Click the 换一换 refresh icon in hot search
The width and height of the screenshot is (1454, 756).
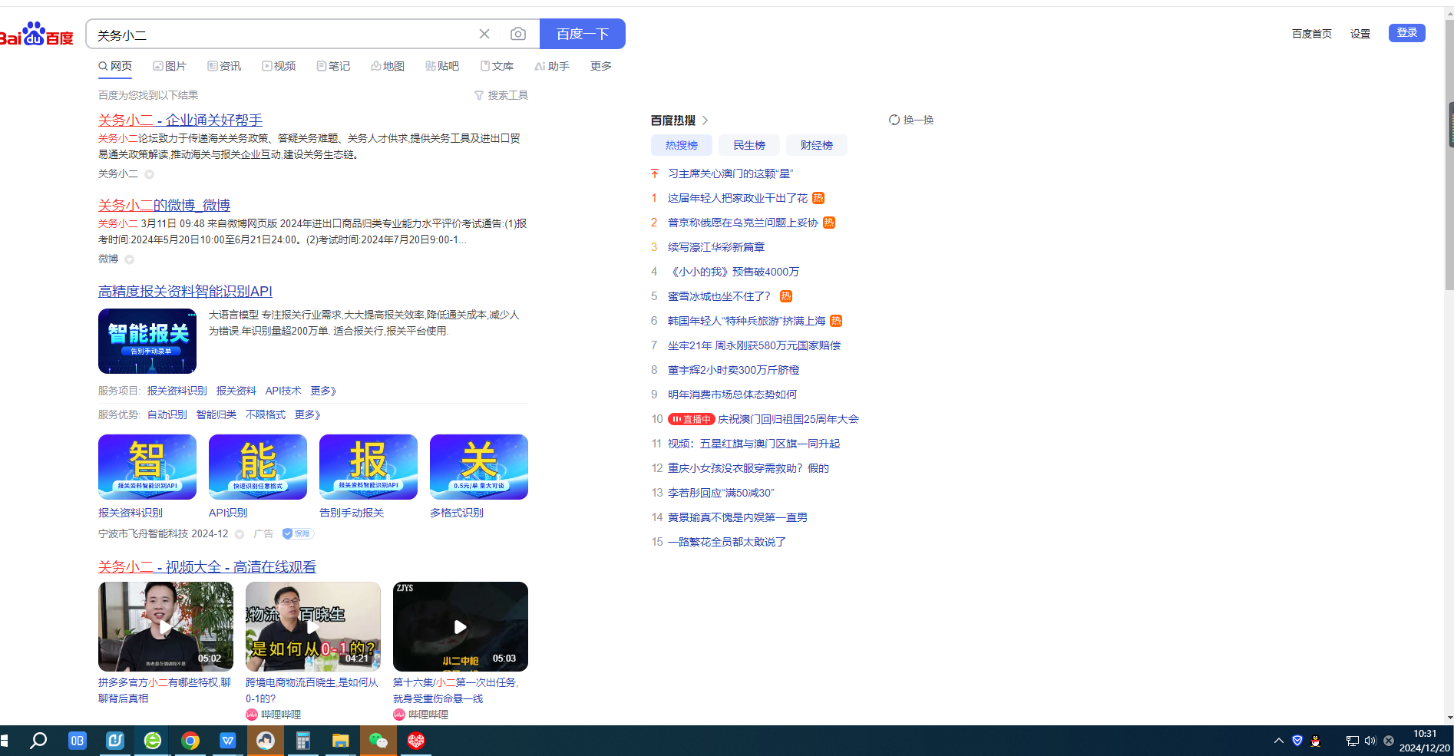894,120
